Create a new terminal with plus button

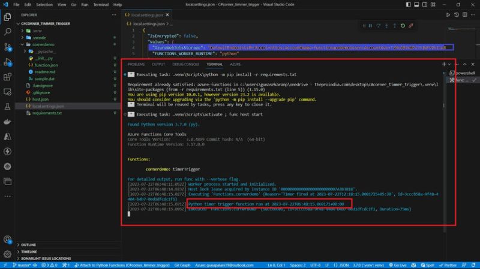point(444,64)
